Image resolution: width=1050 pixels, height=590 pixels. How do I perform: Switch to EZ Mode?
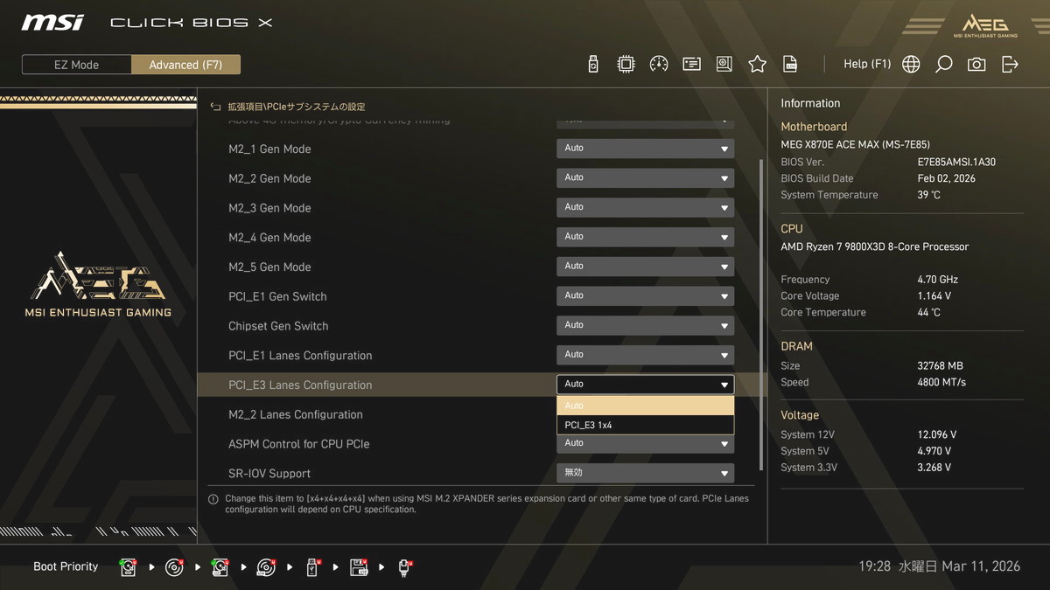coord(77,65)
